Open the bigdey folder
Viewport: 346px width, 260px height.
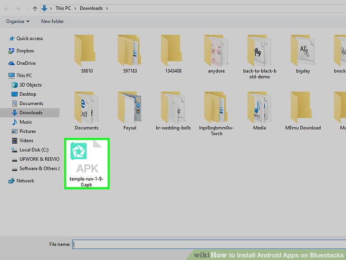(x=302, y=50)
